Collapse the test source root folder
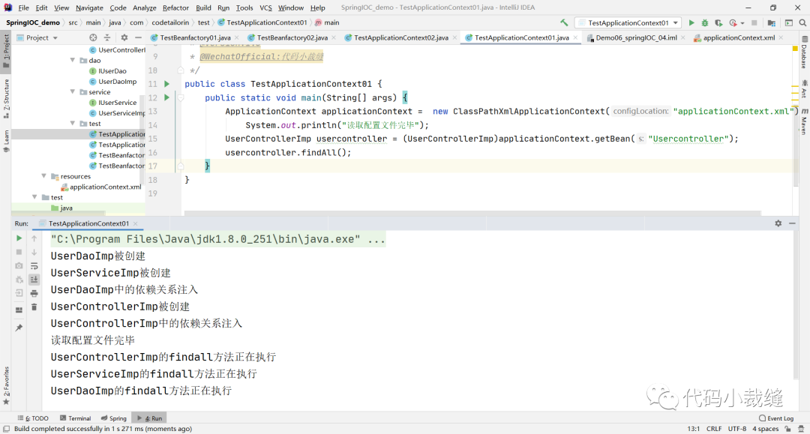 (x=34, y=197)
